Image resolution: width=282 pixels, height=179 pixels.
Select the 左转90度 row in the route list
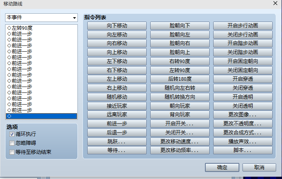[41, 28]
